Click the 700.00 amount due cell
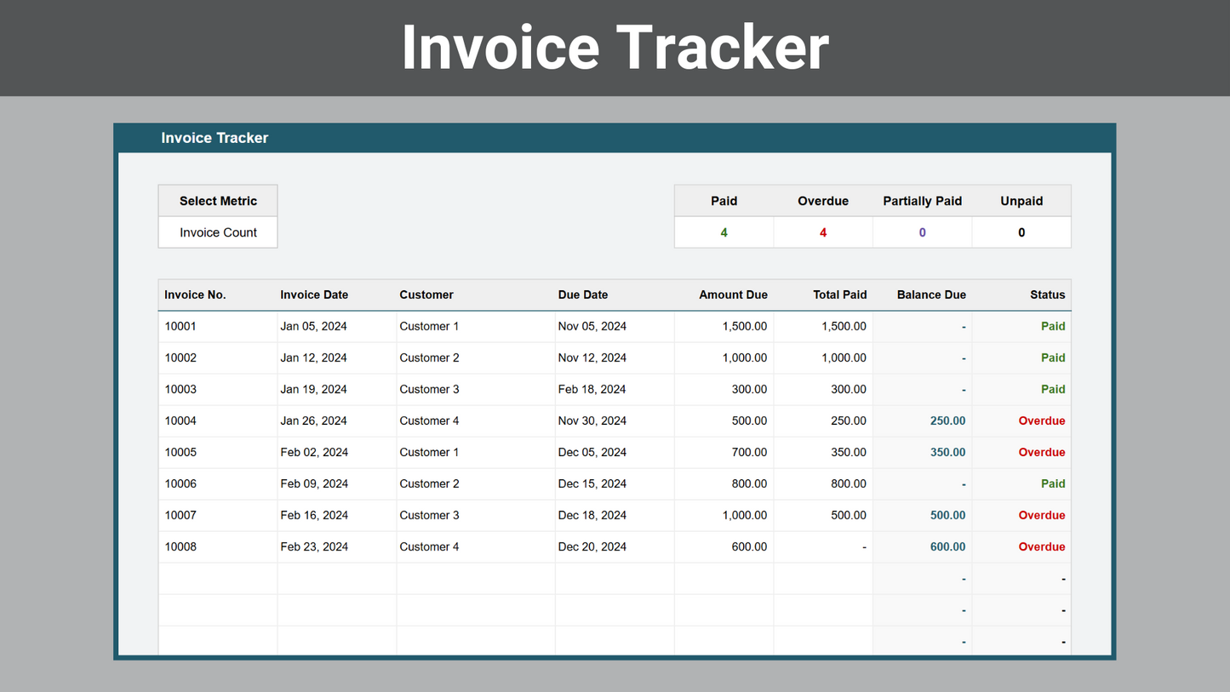The width and height of the screenshot is (1230, 692). tap(749, 452)
